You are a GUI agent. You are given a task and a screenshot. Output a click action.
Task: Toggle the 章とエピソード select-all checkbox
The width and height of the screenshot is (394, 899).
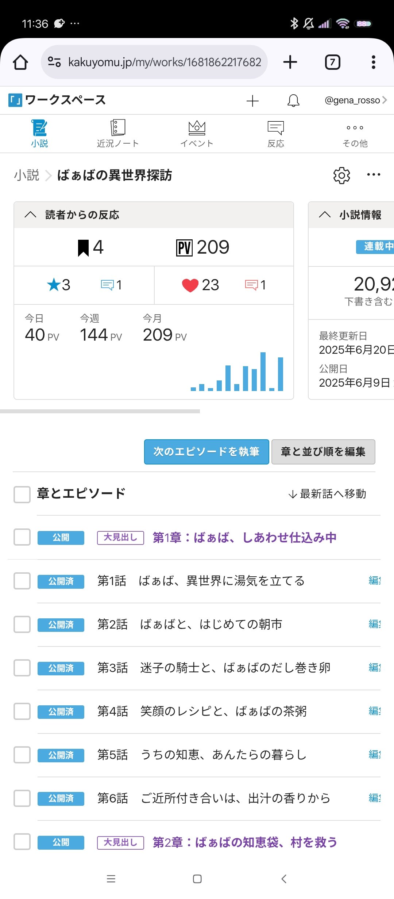pyautogui.click(x=22, y=494)
